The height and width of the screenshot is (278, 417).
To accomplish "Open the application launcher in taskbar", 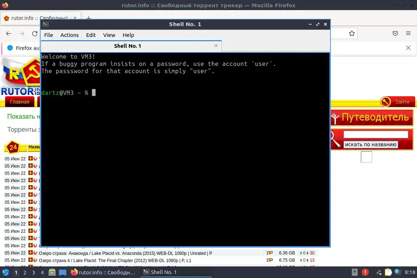I will [5, 273].
